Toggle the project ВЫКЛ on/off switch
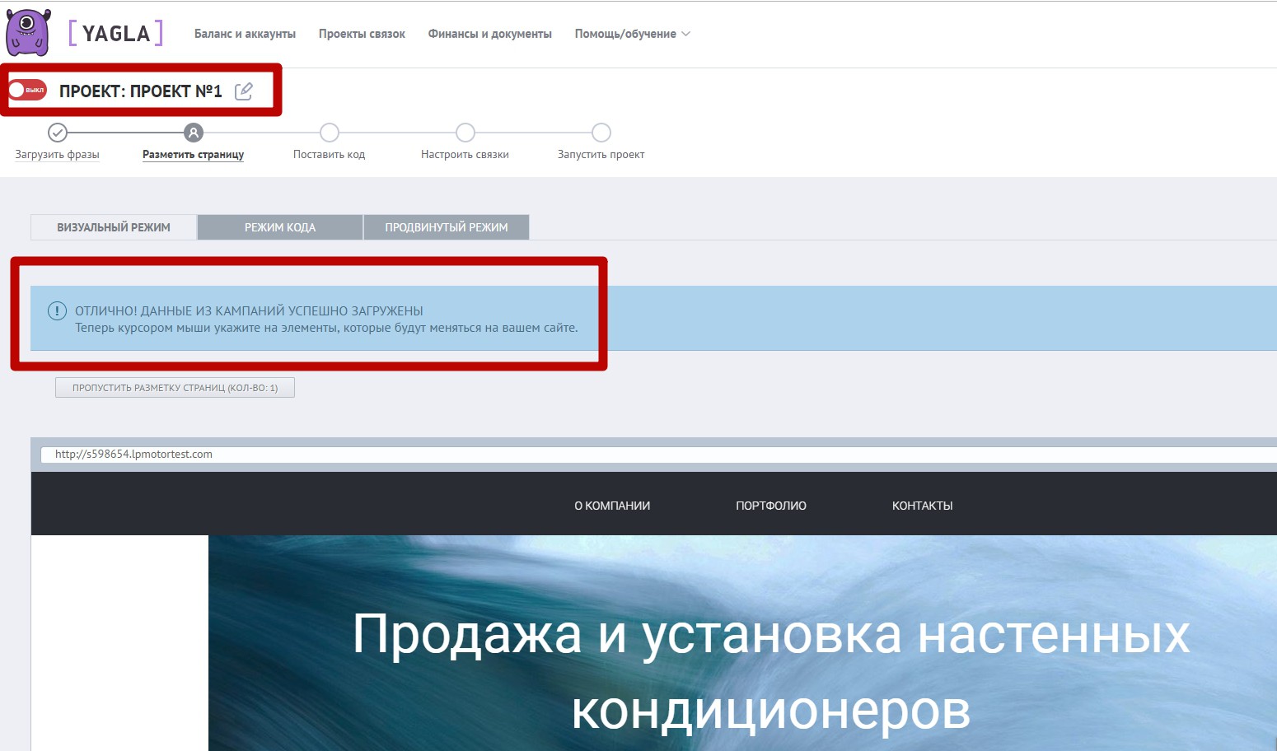The height and width of the screenshot is (751, 1277). (x=27, y=90)
